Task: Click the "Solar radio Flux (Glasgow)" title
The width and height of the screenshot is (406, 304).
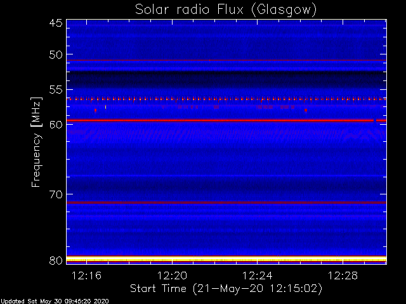Action: pyautogui.click(x=226, y=9)
